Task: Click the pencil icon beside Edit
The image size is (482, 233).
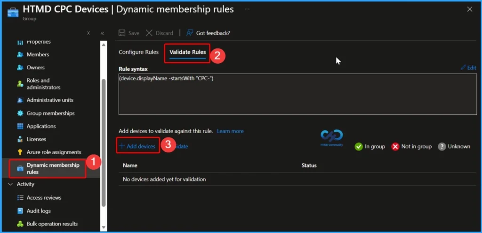Action: tap(463, 68)
